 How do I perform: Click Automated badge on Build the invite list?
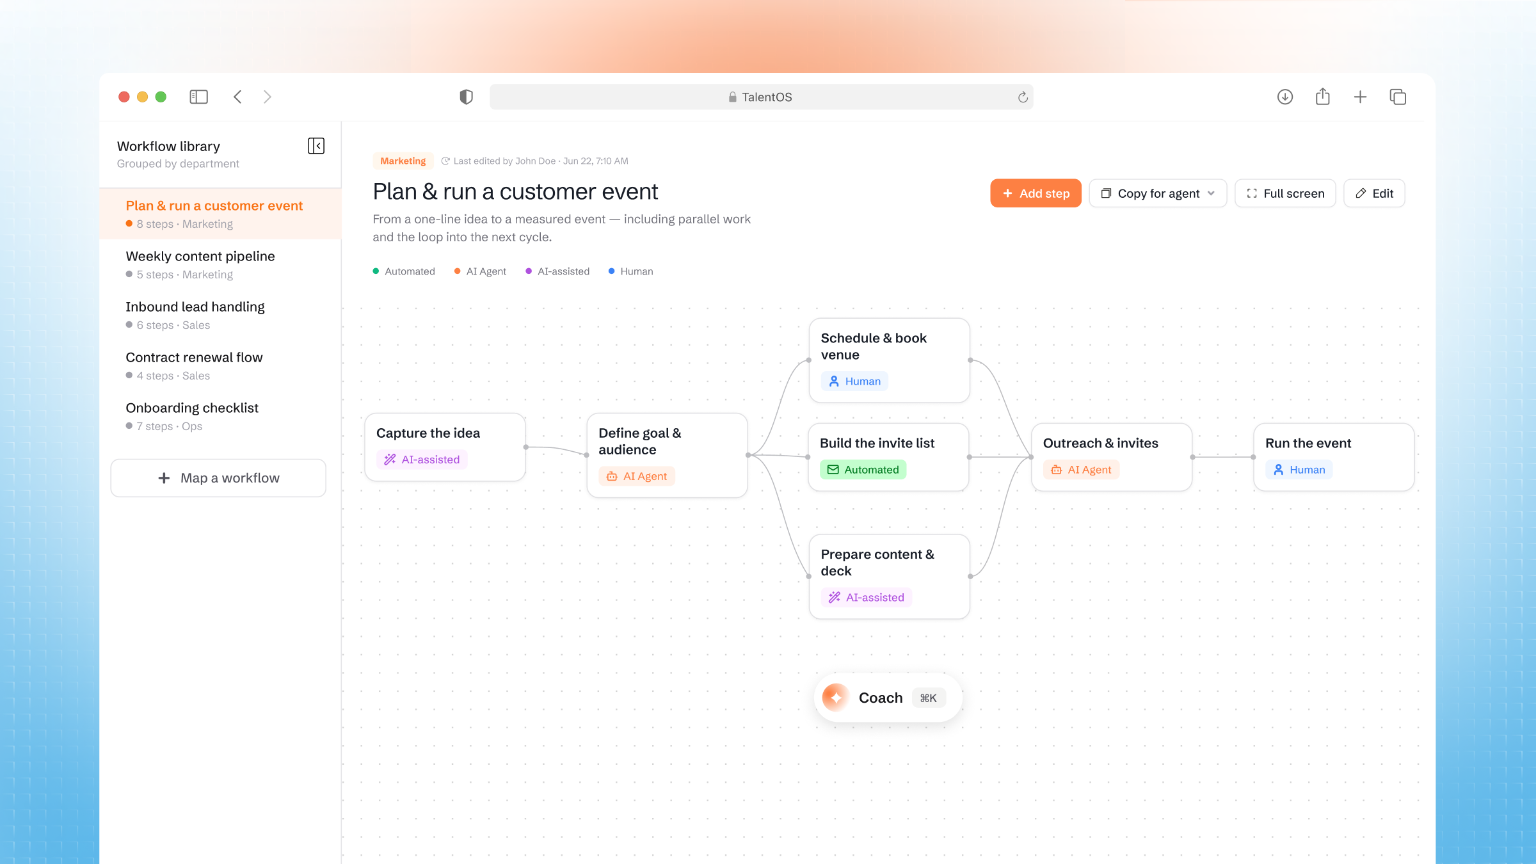[x=863, y=470]
